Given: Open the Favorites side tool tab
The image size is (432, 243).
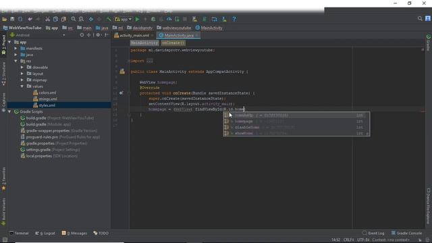Looking at the screenshot, I should click(x=3, y=179).
